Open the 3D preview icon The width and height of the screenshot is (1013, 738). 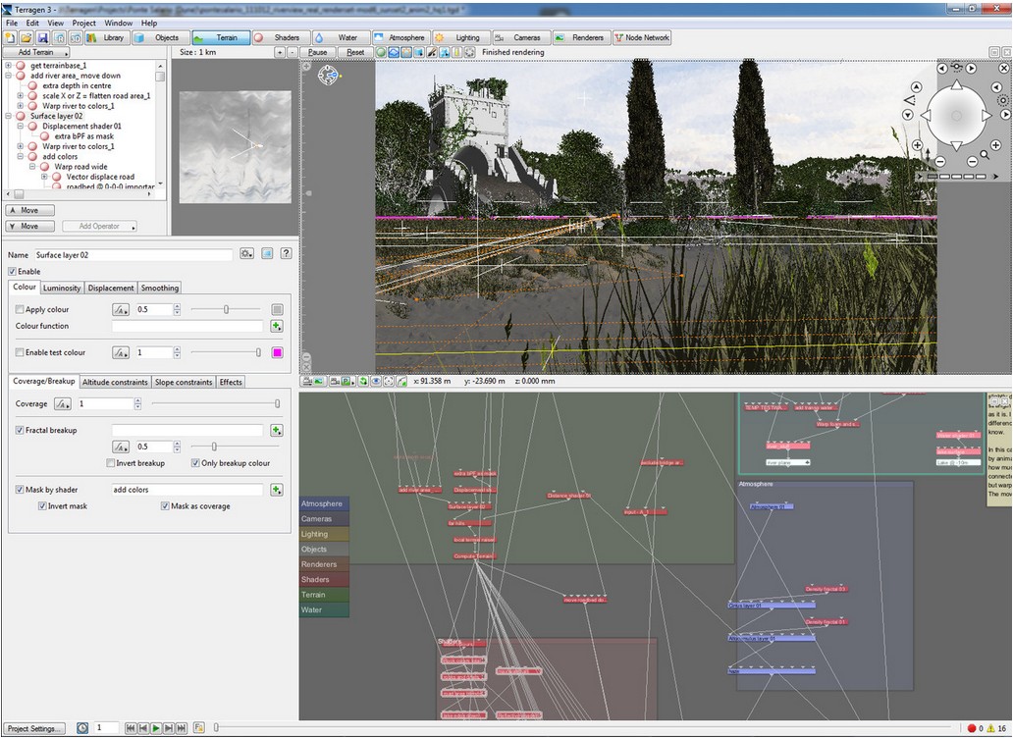[x=75, y=38]
